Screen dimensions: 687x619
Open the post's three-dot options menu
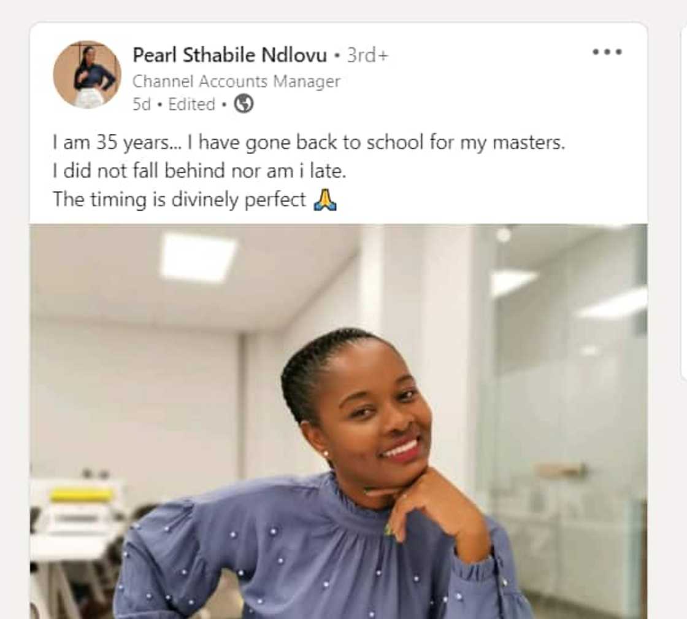607,52
